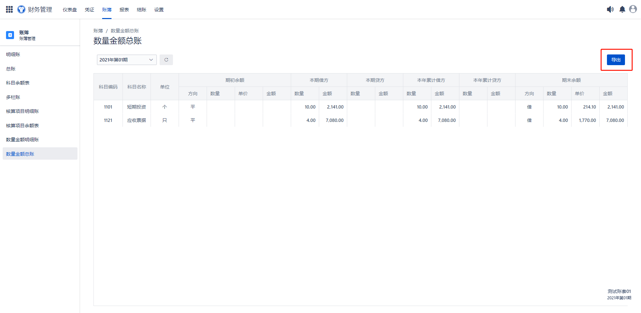The height and width of the screenshot is (313, 641).
Task: Open 数量金额明细账 in the sidebar
Action: click(22, 140)
